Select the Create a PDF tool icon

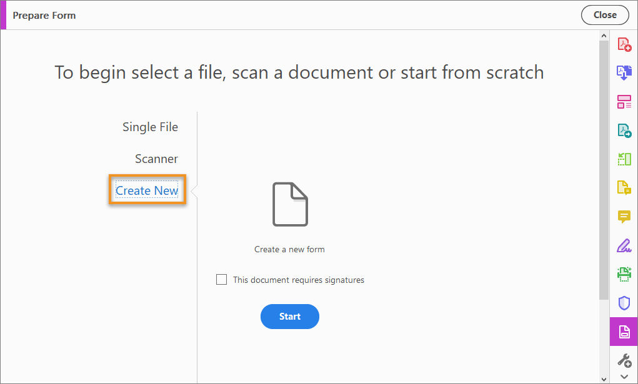tap(624, 44)
